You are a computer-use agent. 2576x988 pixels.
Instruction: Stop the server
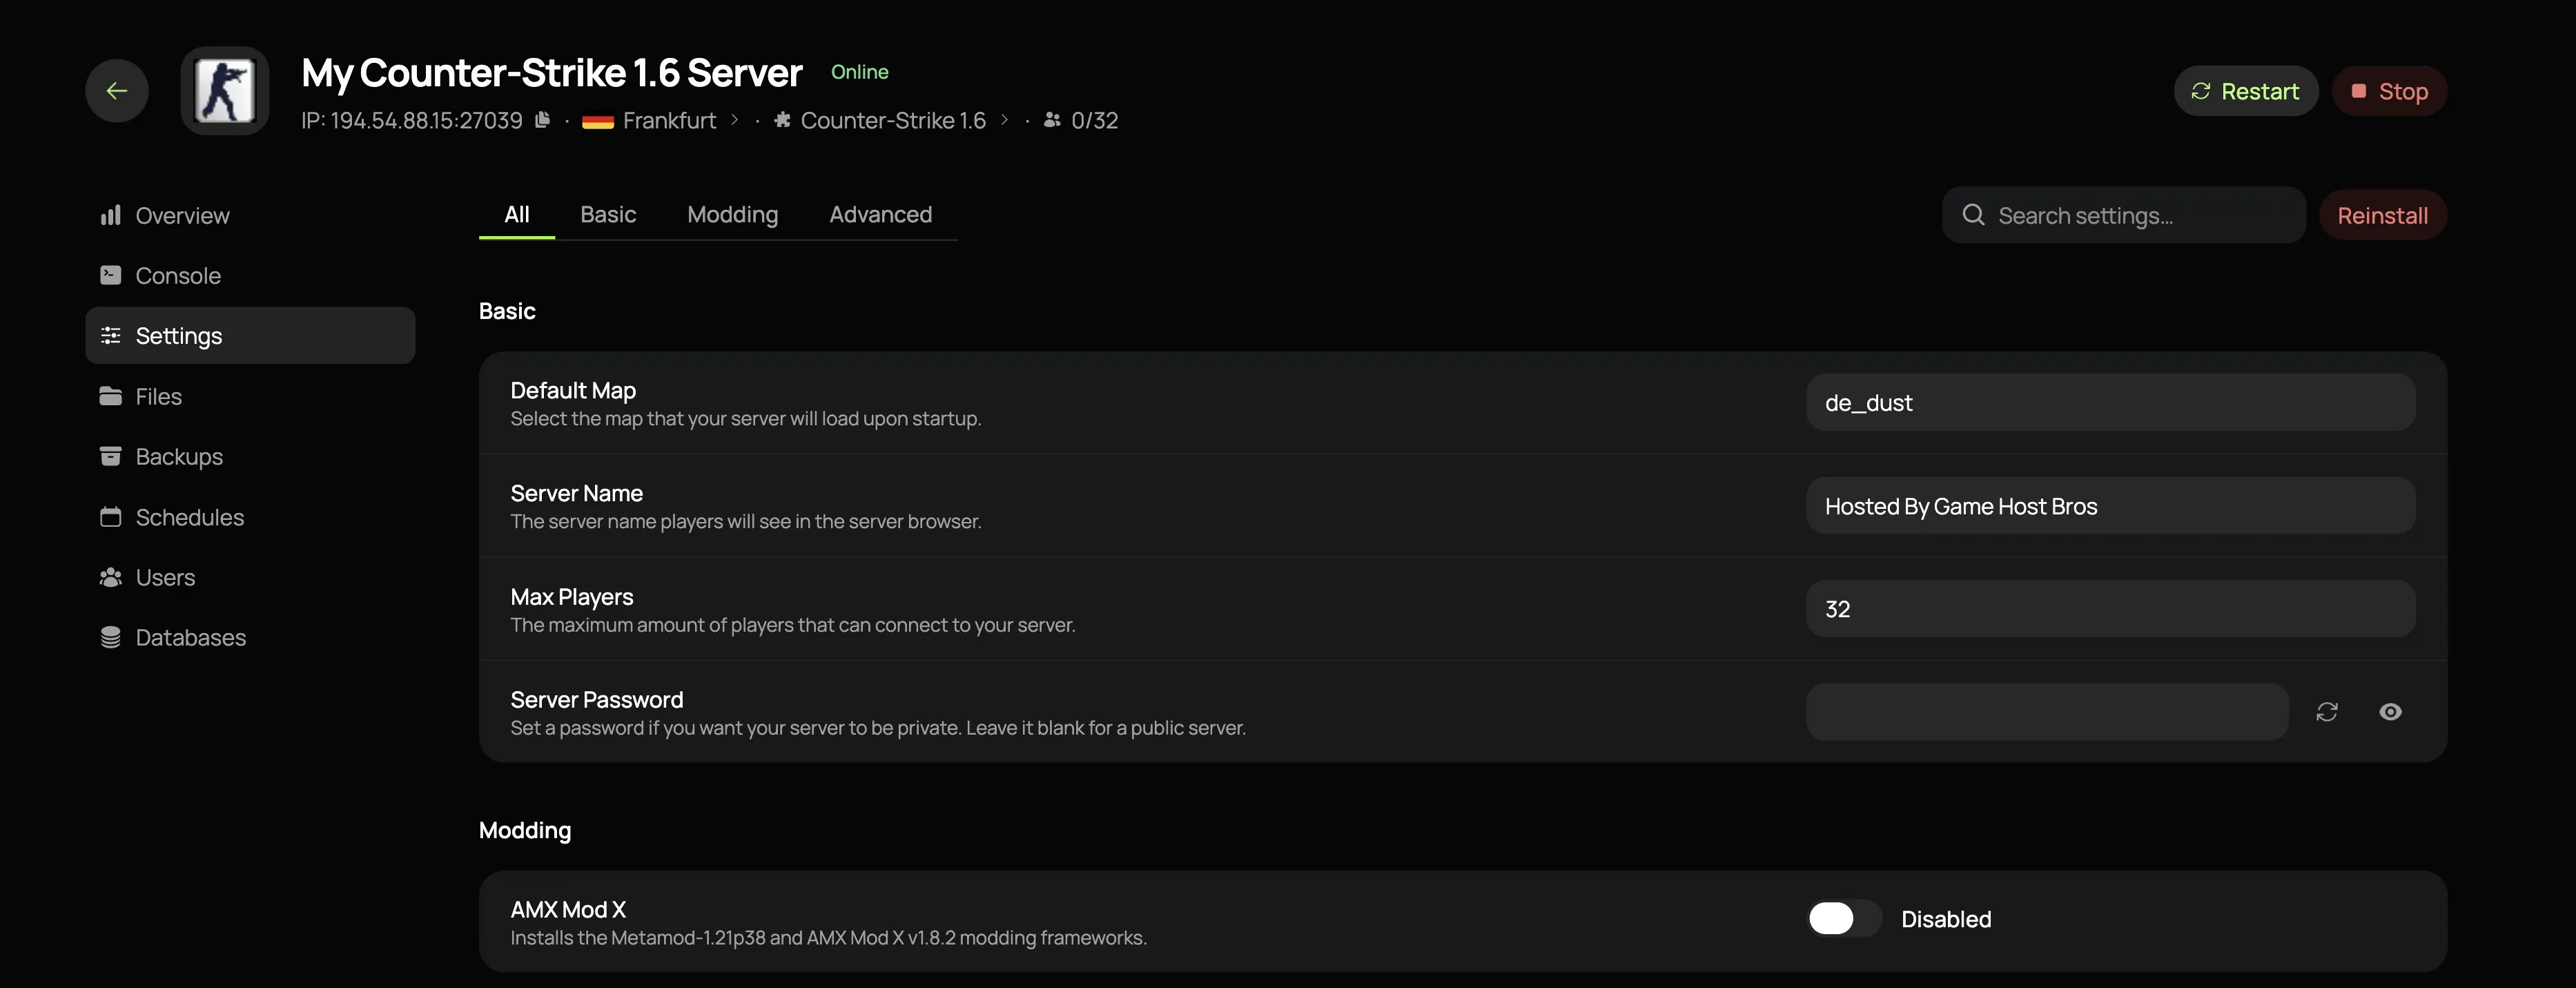click(2389, 91)
